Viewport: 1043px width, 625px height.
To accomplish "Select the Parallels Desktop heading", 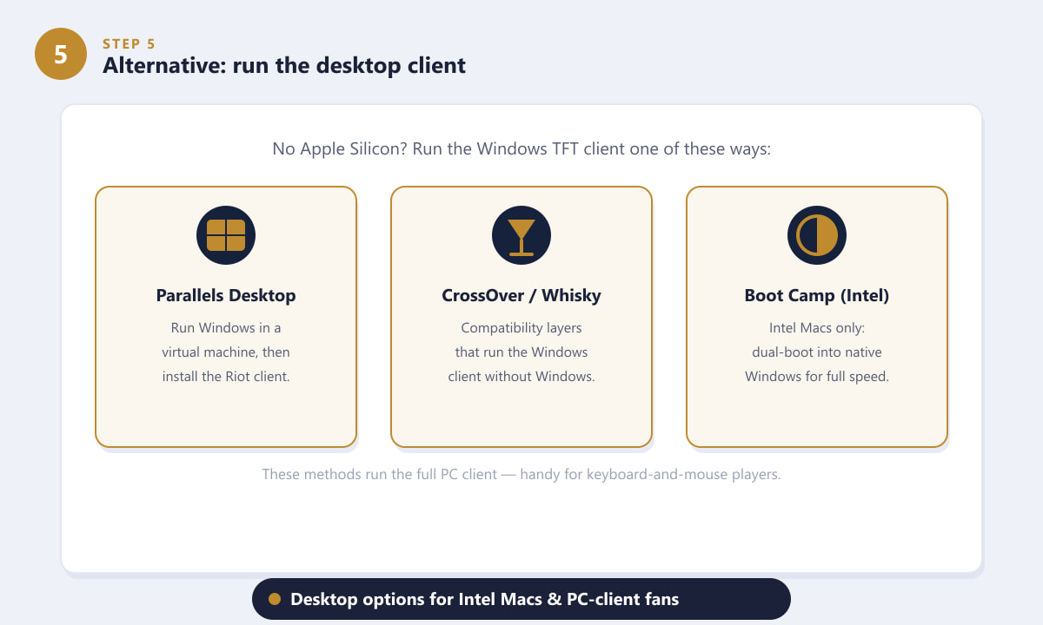I will [226, 295].
